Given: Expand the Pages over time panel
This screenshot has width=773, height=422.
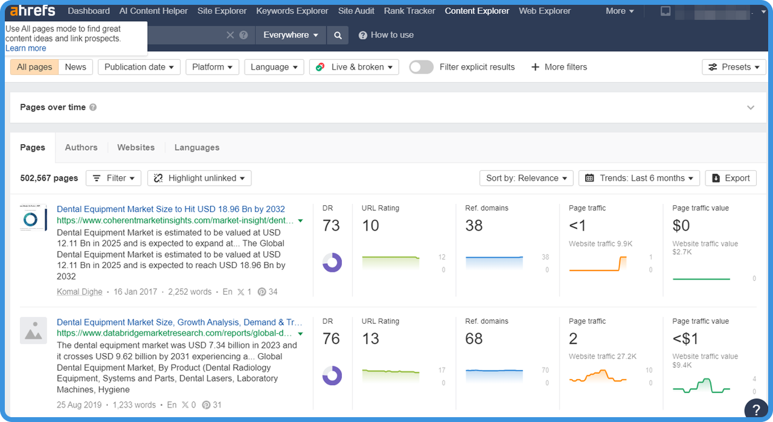Looking at the screenshot, I should point(751,107).
